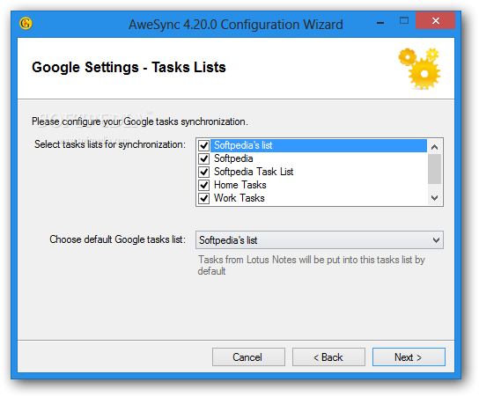Click the tasks list scroll down arrow

point(434,197)
